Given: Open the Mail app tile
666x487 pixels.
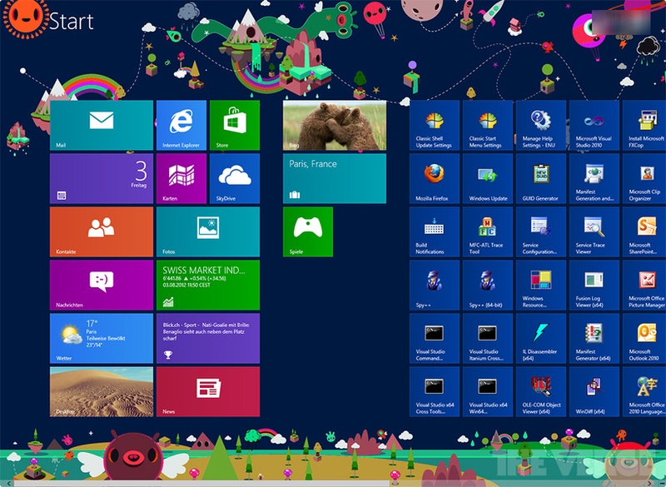Looking at the screenshot, I should point(100,125).
